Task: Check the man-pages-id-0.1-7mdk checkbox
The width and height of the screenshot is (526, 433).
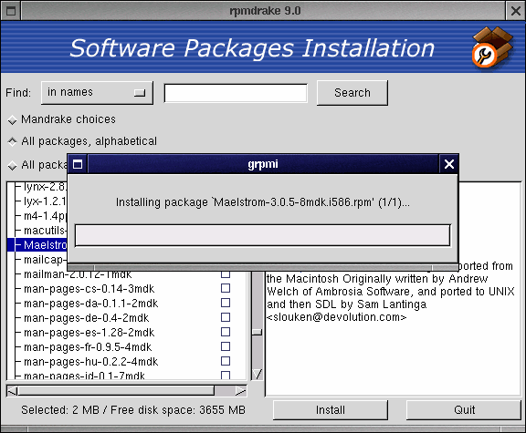Action: [x=226, y=375]
